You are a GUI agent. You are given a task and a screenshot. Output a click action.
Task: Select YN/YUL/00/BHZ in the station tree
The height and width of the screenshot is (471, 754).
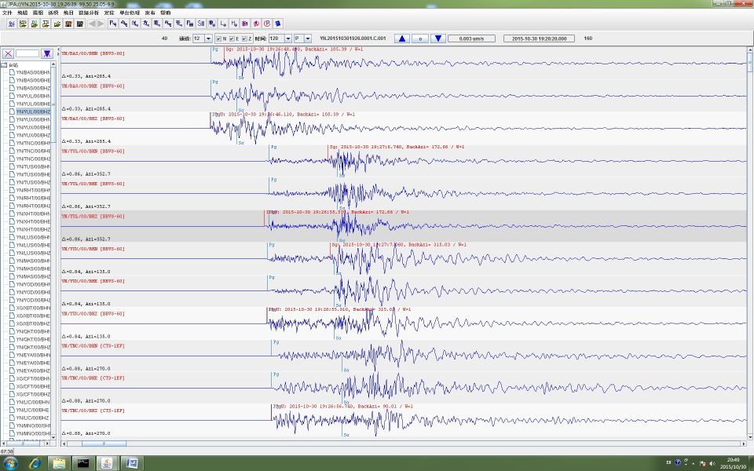(33, 111)
